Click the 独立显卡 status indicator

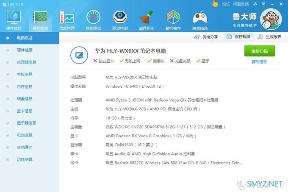coord(104,61)
